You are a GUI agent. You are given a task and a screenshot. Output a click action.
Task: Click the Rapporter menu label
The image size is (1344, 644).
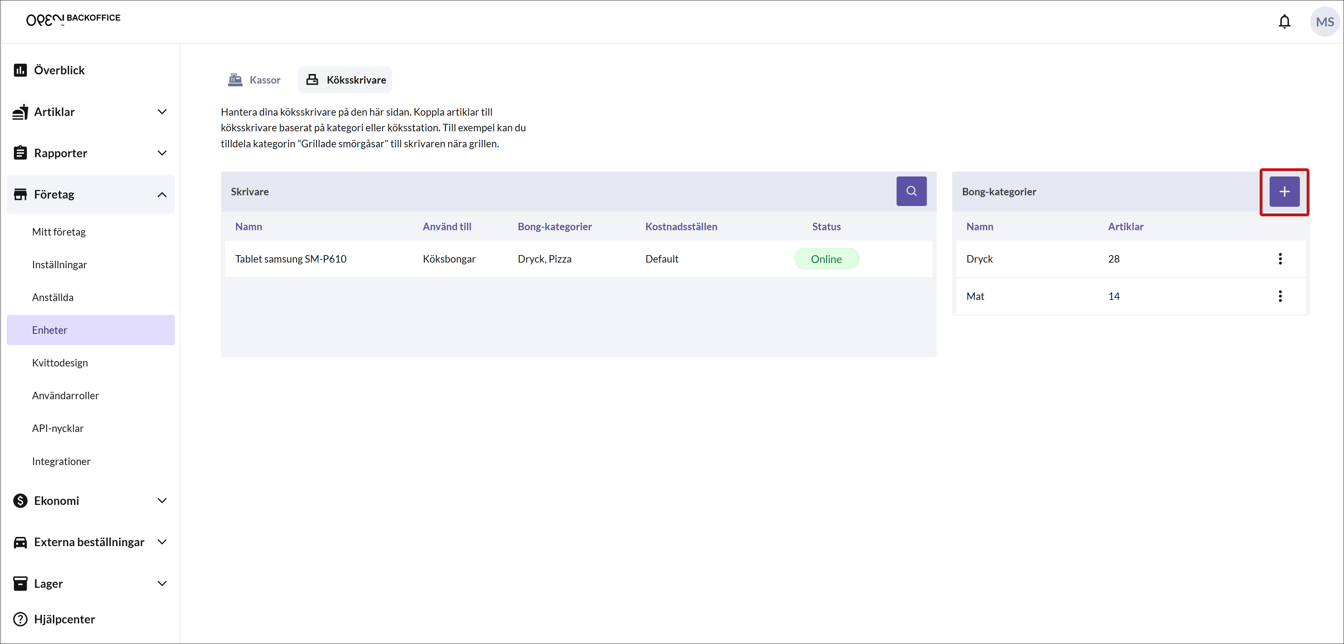point(61,153)
